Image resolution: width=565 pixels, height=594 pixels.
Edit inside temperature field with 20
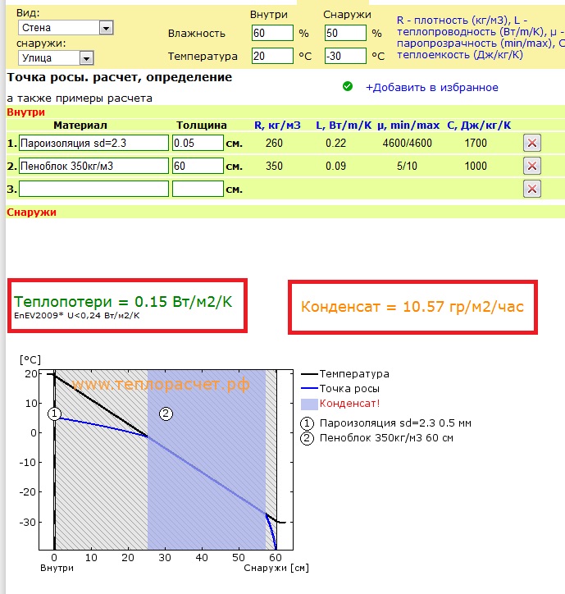click(x=272, y=56)
